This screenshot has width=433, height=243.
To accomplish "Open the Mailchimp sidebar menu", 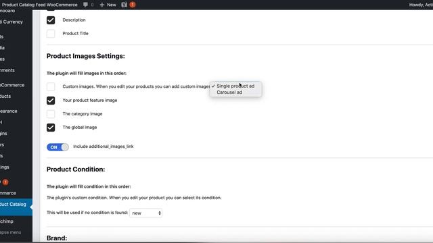I will click(x=7, y=221).
